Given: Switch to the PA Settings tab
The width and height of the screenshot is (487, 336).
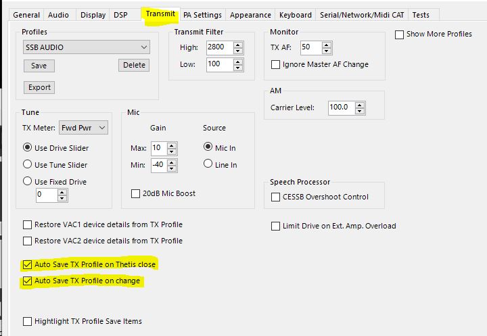Looking at the screenshot, I should tap(202, 15).
